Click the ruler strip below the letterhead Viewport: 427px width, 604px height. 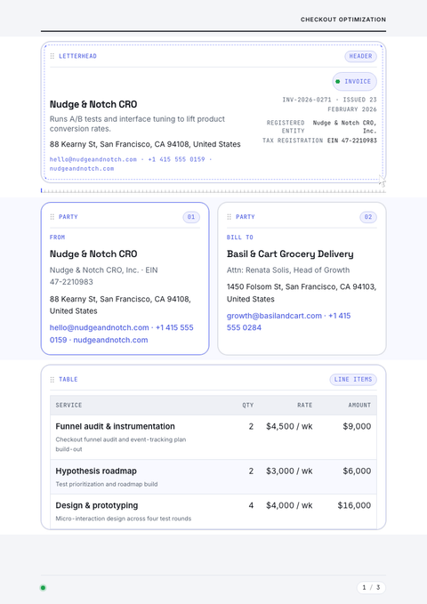[213, 190]
